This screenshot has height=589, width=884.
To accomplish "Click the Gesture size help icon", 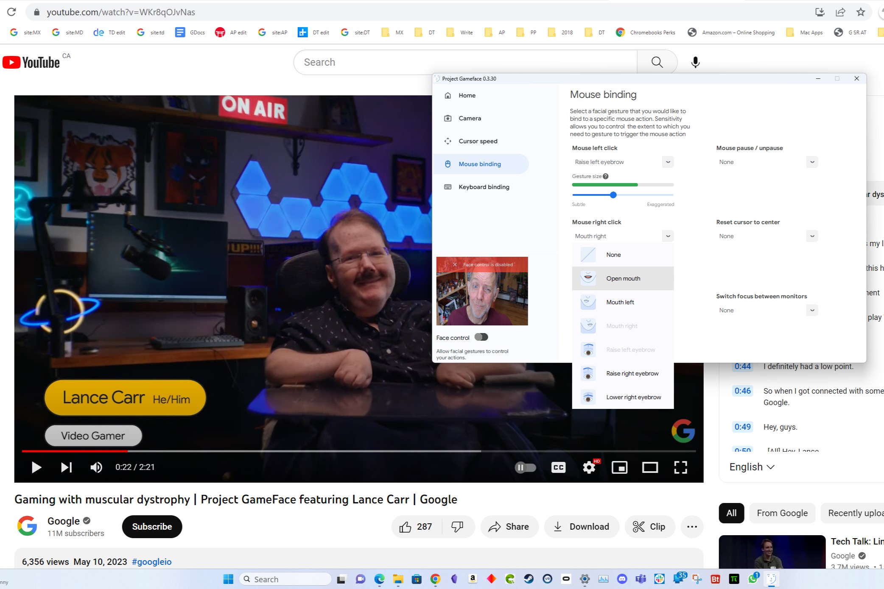I will tap(606, 176).
